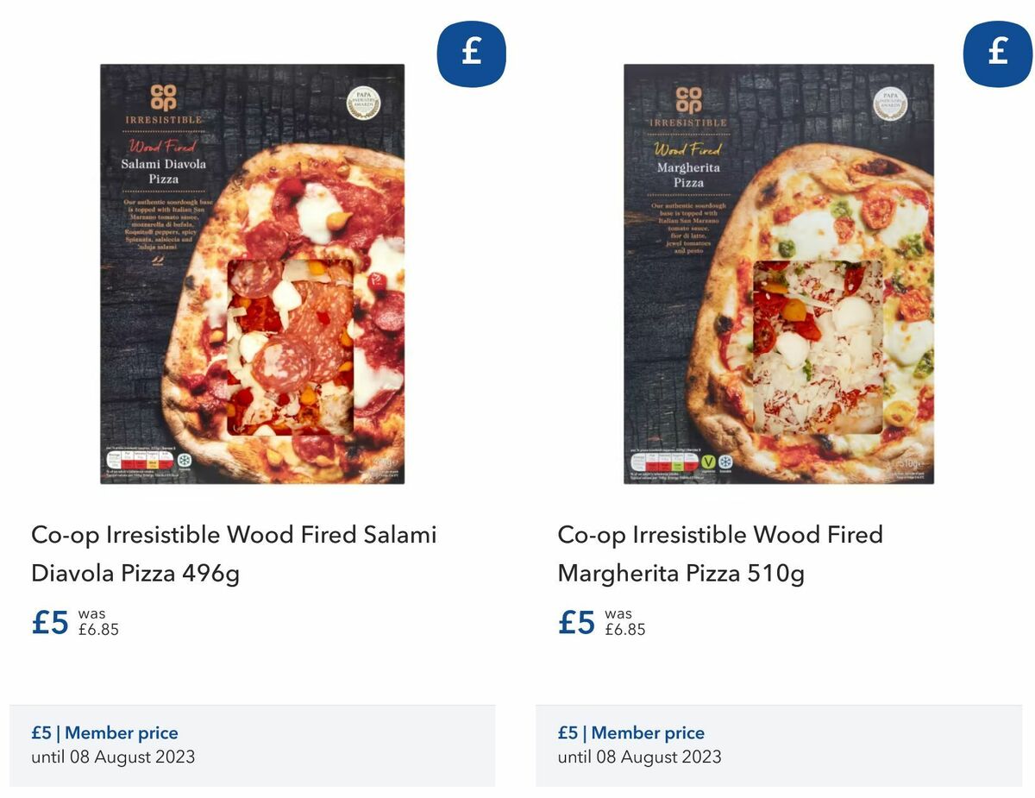Click the Papa Industry Awards seal on Margherita box
This screenshot has height=798, width=1035.
tap(894, 103)
